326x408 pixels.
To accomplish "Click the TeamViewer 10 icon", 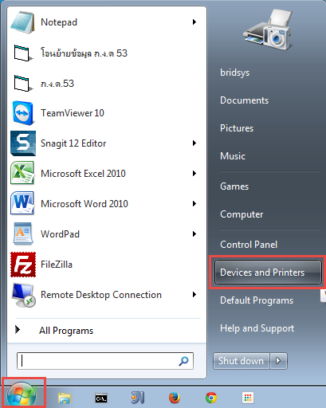I will pyautogui.click(x=23, y=113).
